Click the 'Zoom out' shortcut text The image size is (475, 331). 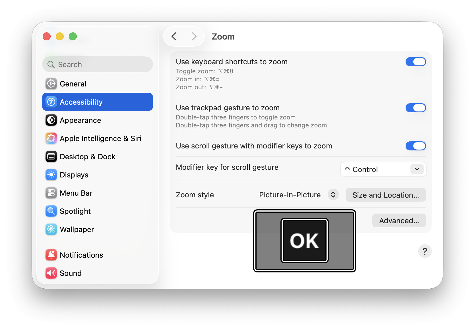point(199,87)
